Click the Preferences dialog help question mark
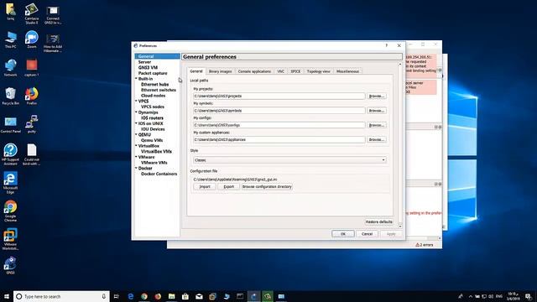The height and width of the screenshot is (302, 537). point(386,45)
